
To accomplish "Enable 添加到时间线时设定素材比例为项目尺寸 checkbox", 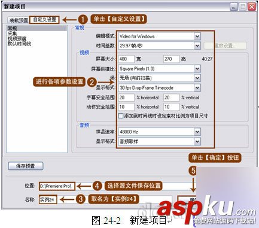I will (121, 115).
